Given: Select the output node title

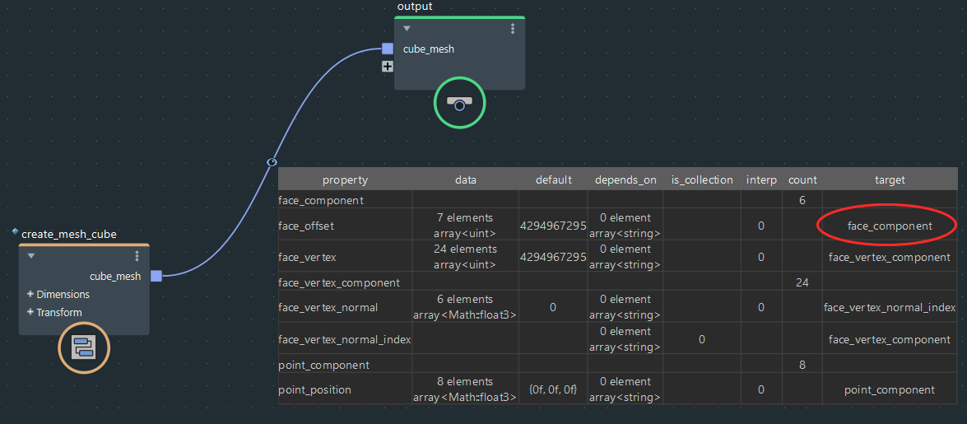Looking at the screenshot, I should (x=415, y=7).
